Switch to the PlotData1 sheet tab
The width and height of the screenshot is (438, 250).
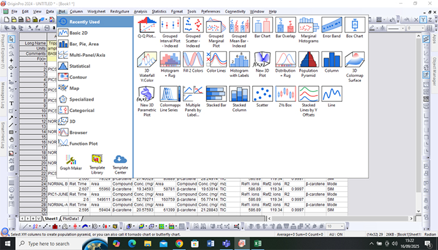71,219
